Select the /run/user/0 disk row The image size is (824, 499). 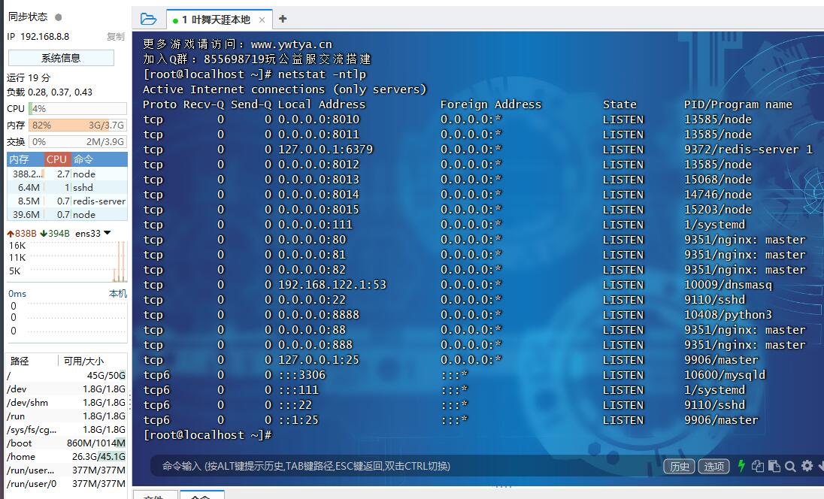66,484
